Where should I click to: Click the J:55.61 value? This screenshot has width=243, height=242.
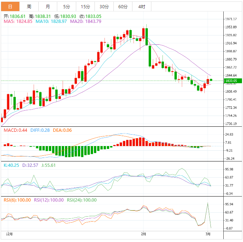click(x=49, y=165)
